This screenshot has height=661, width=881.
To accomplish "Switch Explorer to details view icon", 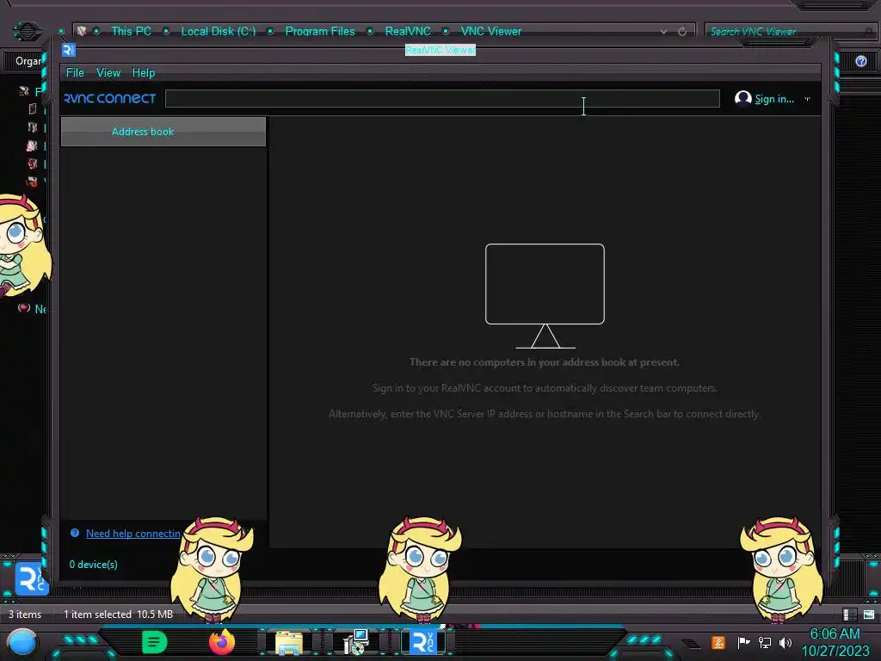I will pos(849,615).
